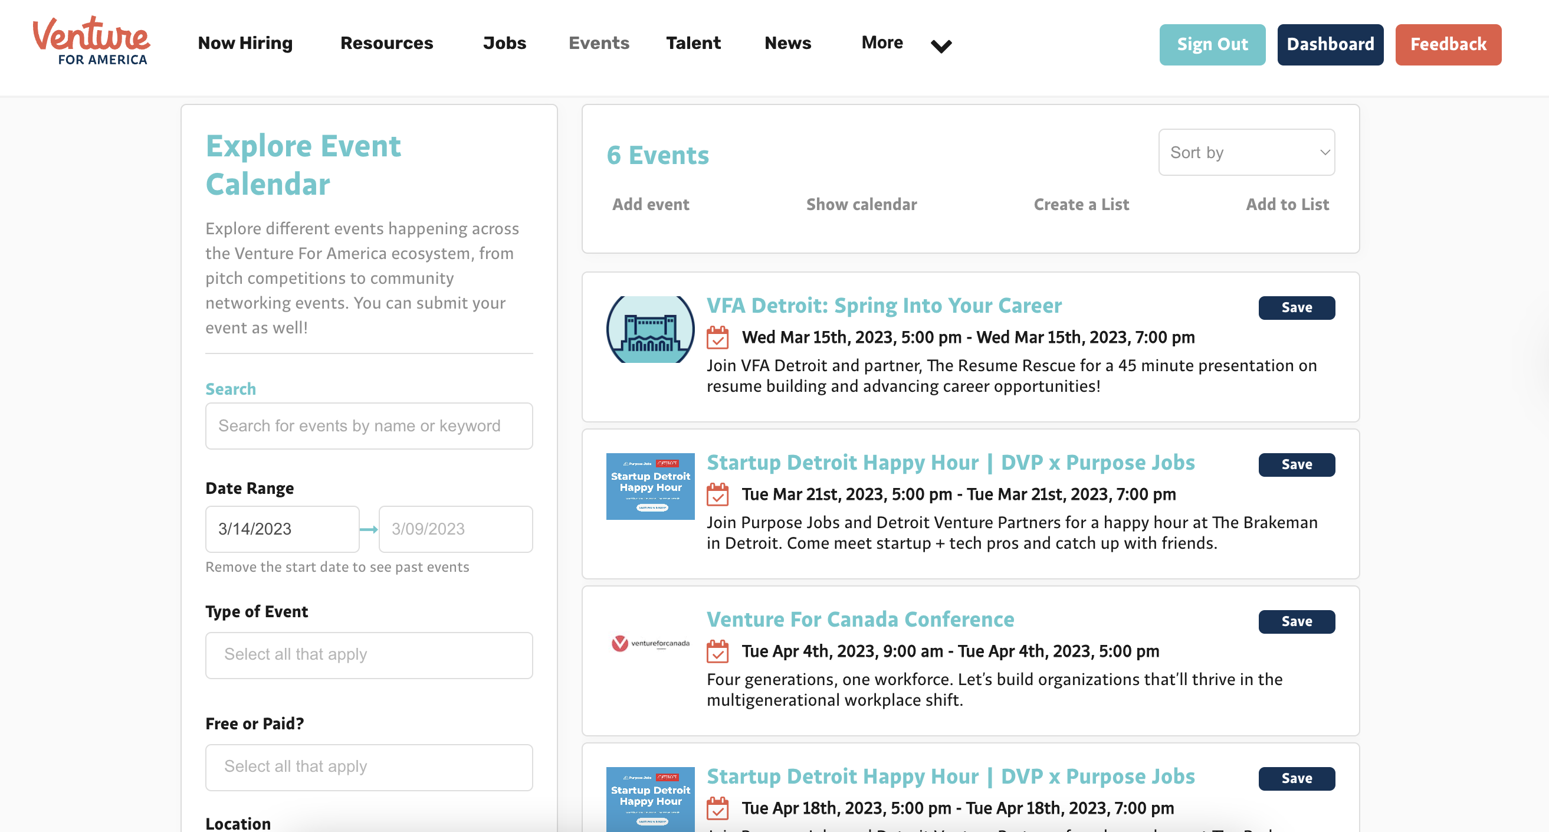
Task: Click Add to List
Action: pyautogui.click(x=1288, y=205)
